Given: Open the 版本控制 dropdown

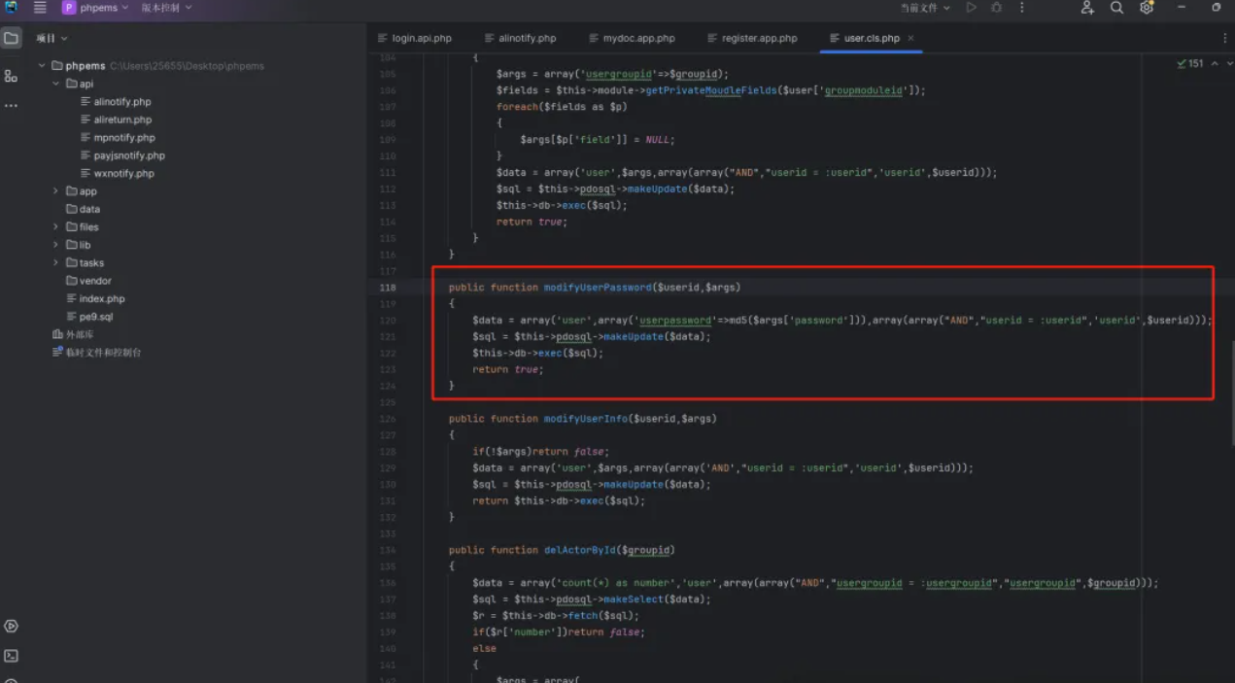Looking at the screenshot, I should pos(166,8).
